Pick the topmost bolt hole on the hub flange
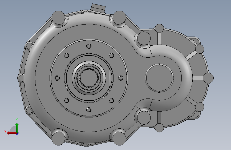231x150 pixels. [89, 46]
